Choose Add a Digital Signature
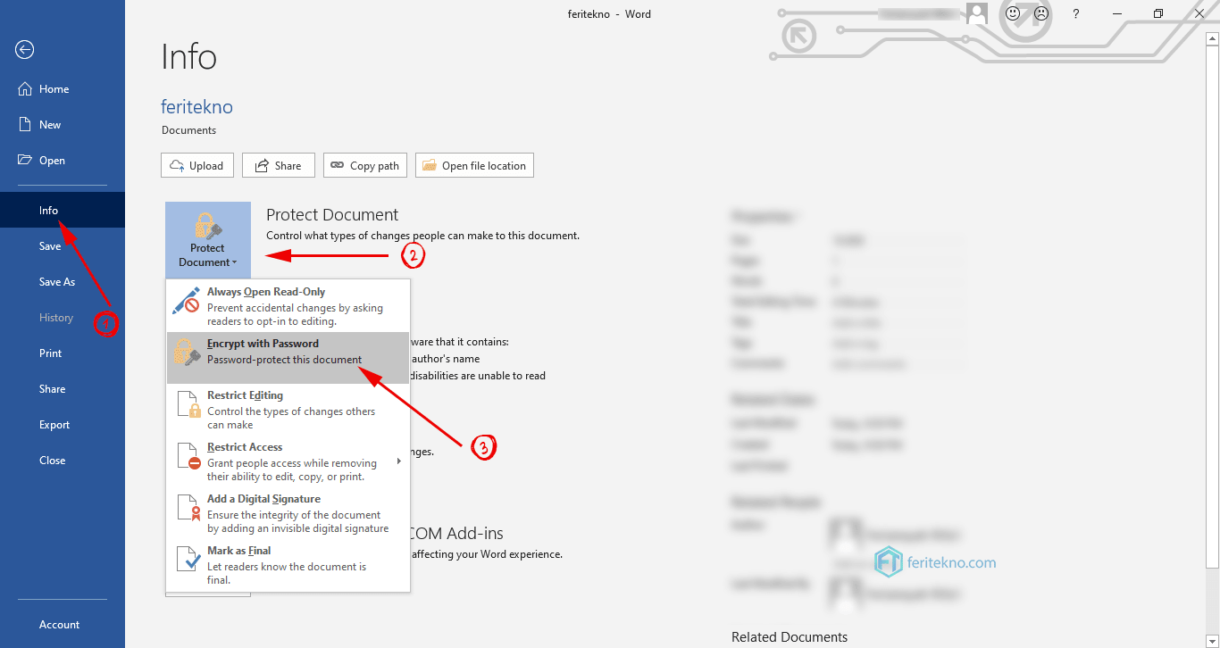The height and width of the screenshot is (648, 1220). pos(288,513)
